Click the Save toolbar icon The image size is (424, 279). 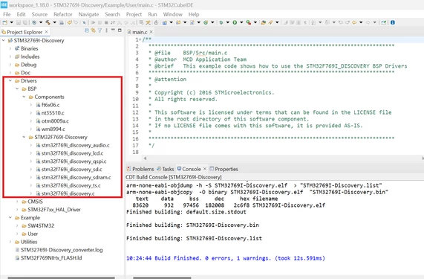tap(19, 22)
